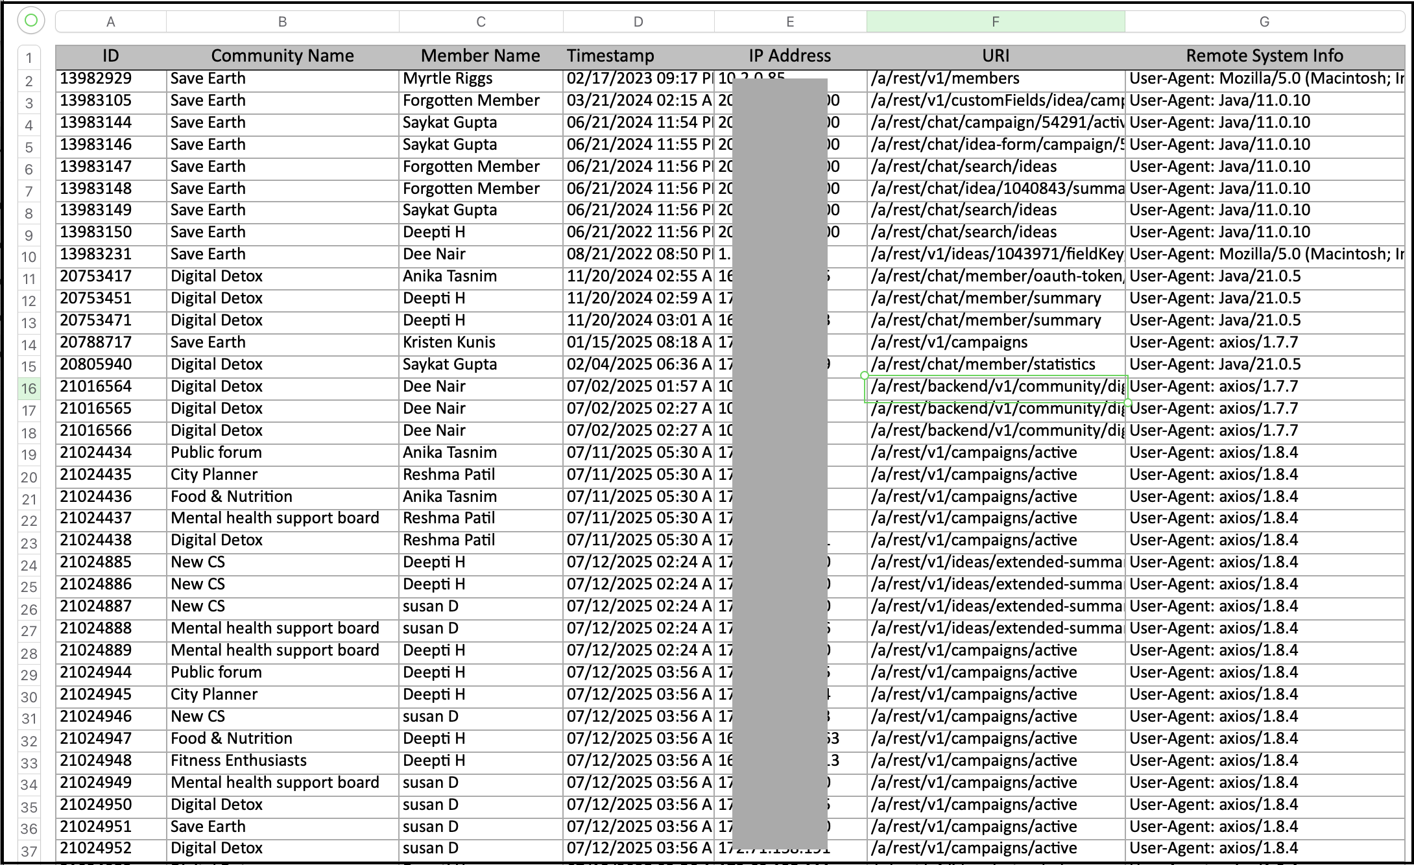1414x865 pixels.
Task: Select timestamp '06/21/2022 11:56' cell
Action: pos(638,233)
